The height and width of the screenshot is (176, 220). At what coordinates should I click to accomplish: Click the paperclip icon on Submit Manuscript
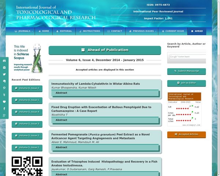click(x=175, y=71)
